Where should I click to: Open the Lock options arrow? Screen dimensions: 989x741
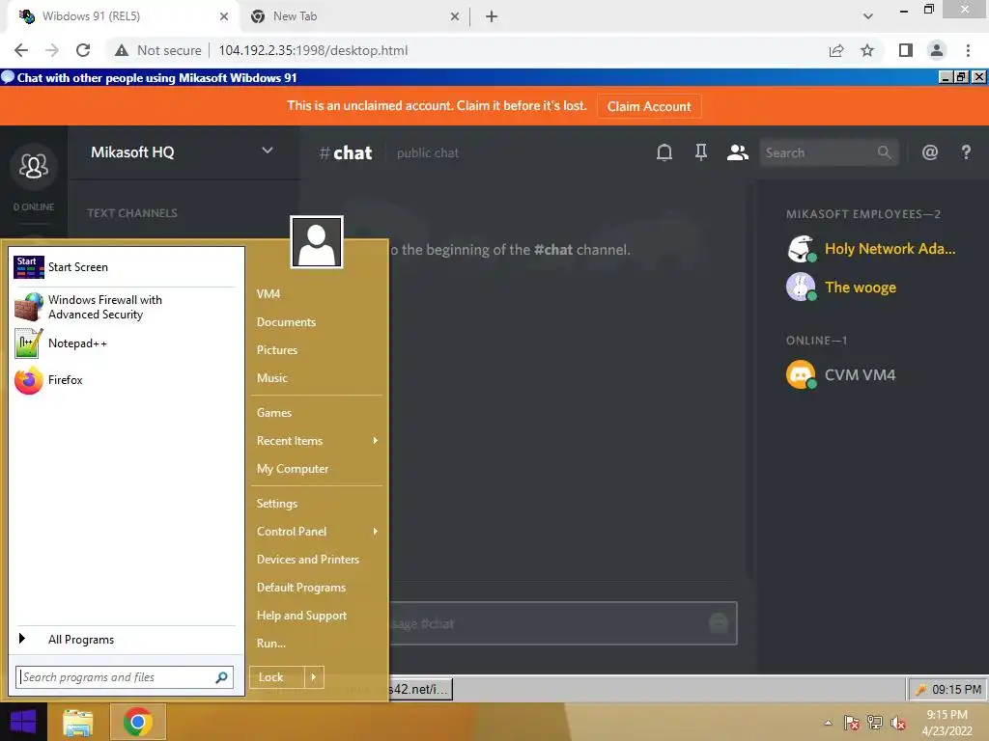314,677
